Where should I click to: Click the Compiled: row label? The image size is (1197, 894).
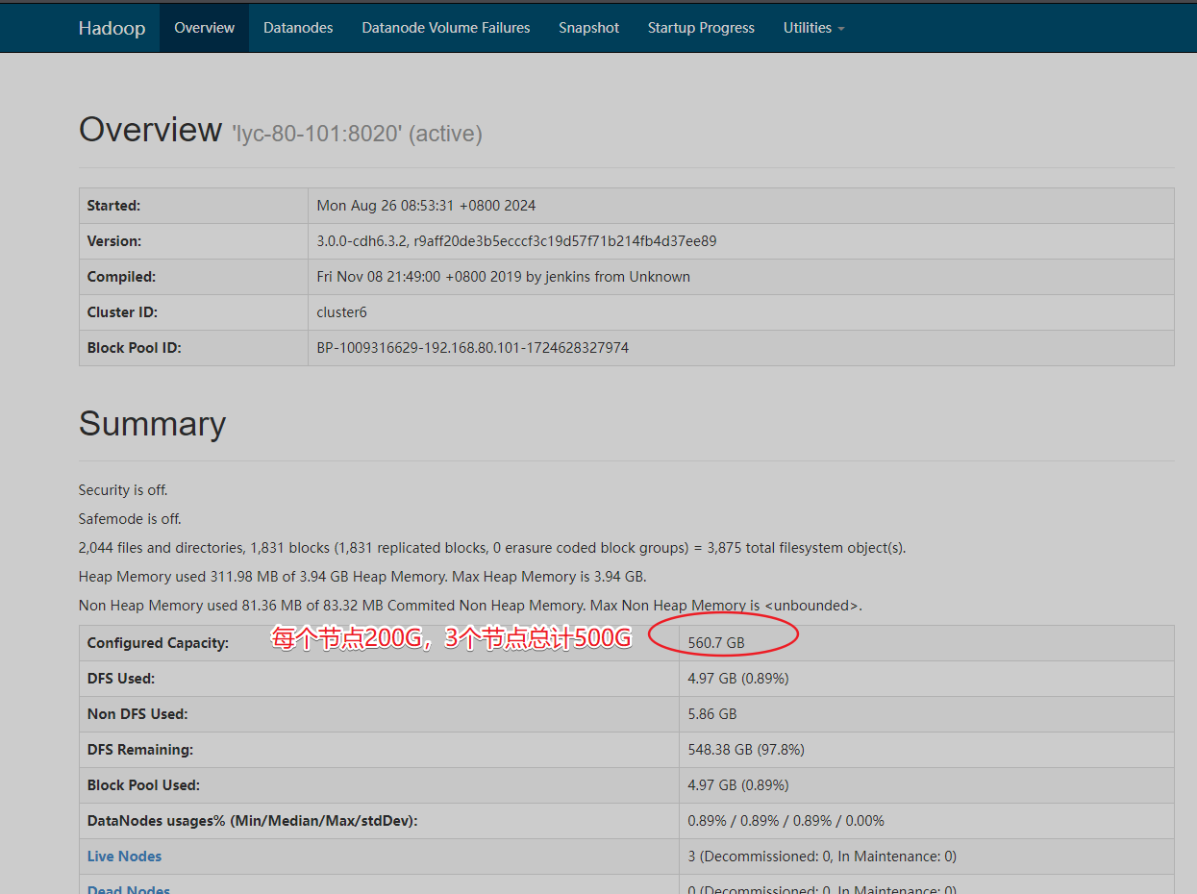120,276
